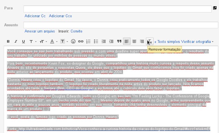Focus the Para recipient field
The image size is (219, 133).
pos(117,9)
